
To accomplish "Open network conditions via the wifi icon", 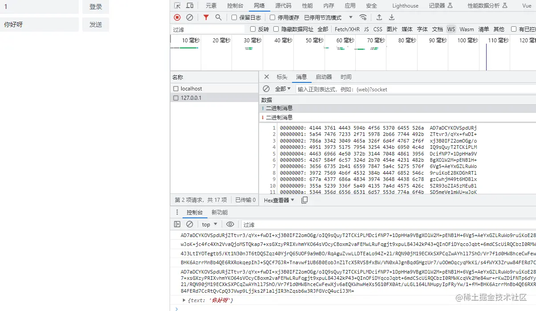I will (x=363, y=17).
